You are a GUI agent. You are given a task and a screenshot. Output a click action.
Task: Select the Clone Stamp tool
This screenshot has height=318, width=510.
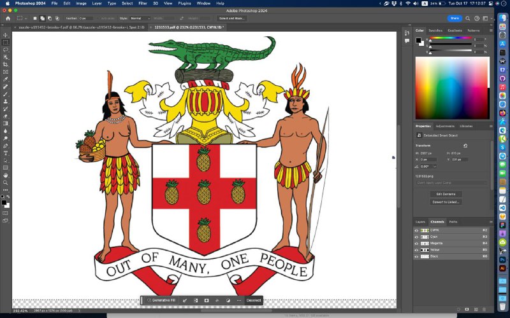[x=6, y=102]
